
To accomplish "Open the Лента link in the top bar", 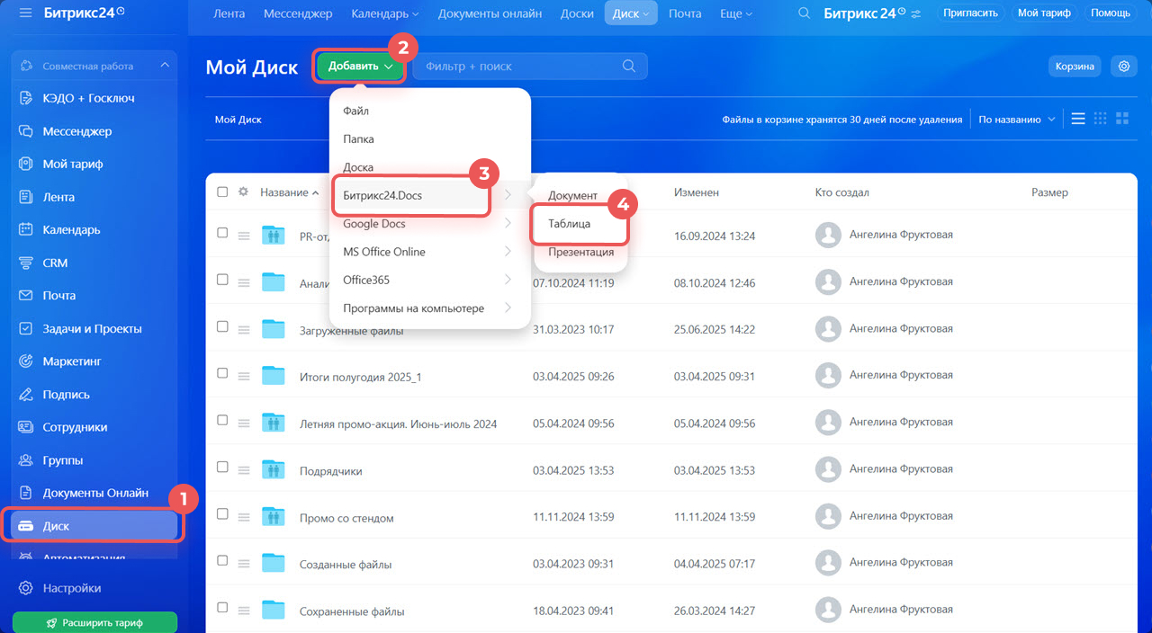I will (229, 13).
